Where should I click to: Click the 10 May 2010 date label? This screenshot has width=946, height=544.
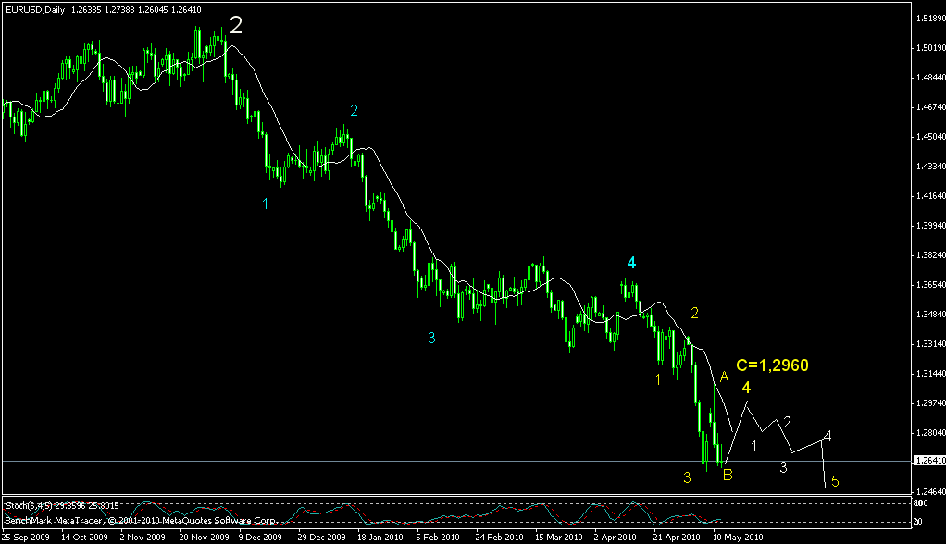(x=738, y=537)
